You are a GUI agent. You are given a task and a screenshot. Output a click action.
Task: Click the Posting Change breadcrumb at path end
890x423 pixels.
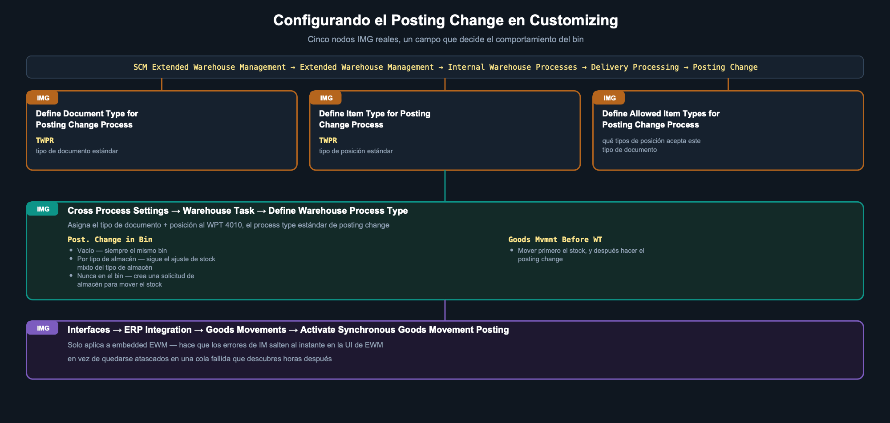725,67
